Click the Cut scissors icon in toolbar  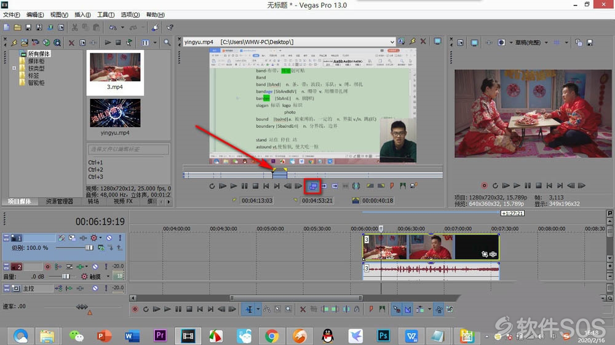point(74,28)
